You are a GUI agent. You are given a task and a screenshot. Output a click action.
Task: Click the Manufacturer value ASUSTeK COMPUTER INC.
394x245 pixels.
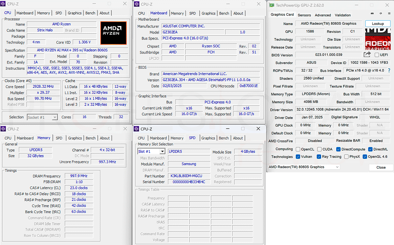(x=211, y=26)
